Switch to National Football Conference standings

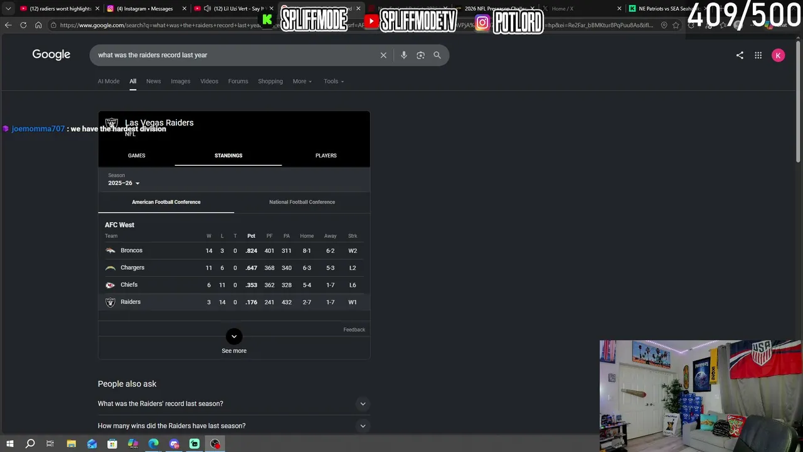pos(302,202)
